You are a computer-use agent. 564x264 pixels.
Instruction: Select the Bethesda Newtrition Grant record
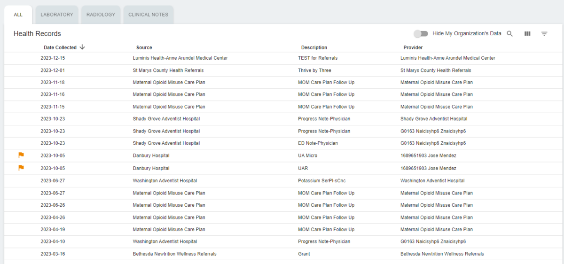click(x=304, y=254)
